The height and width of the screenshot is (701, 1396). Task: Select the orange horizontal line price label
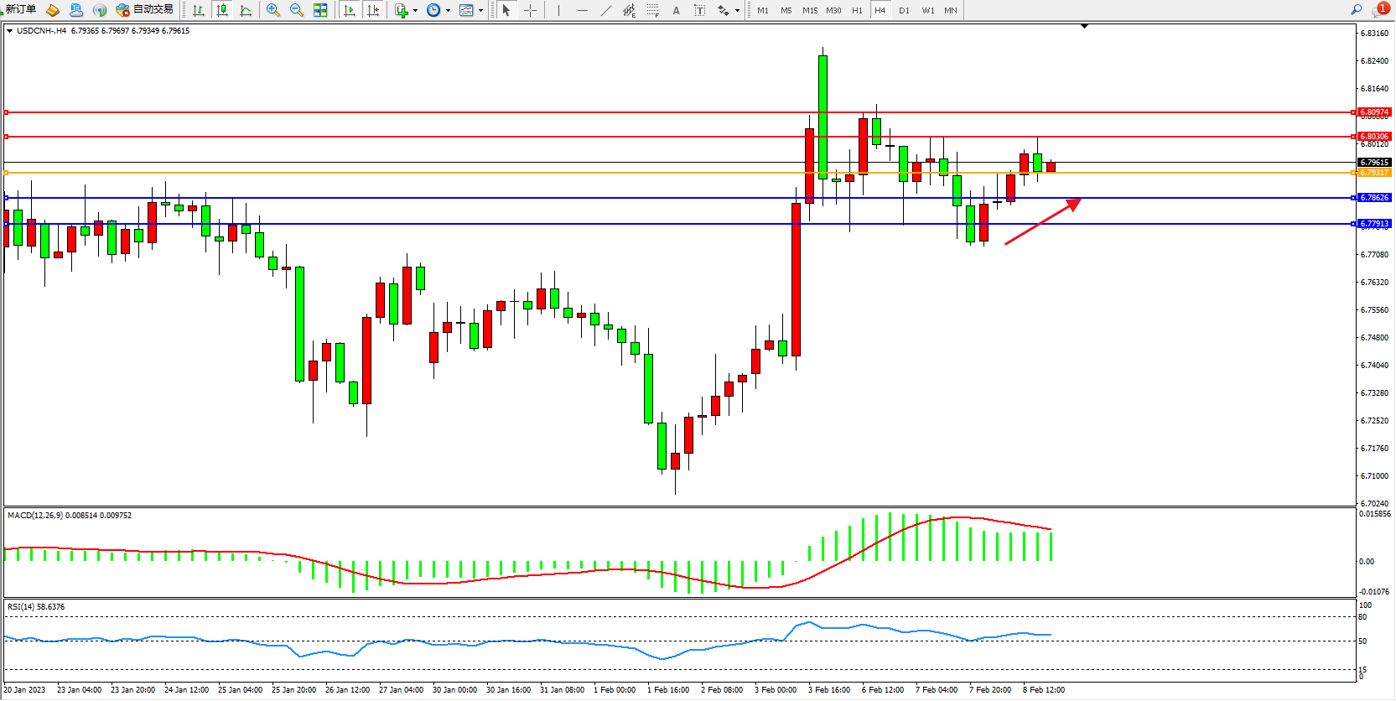pyautogui.click(x=1374, y=173)
